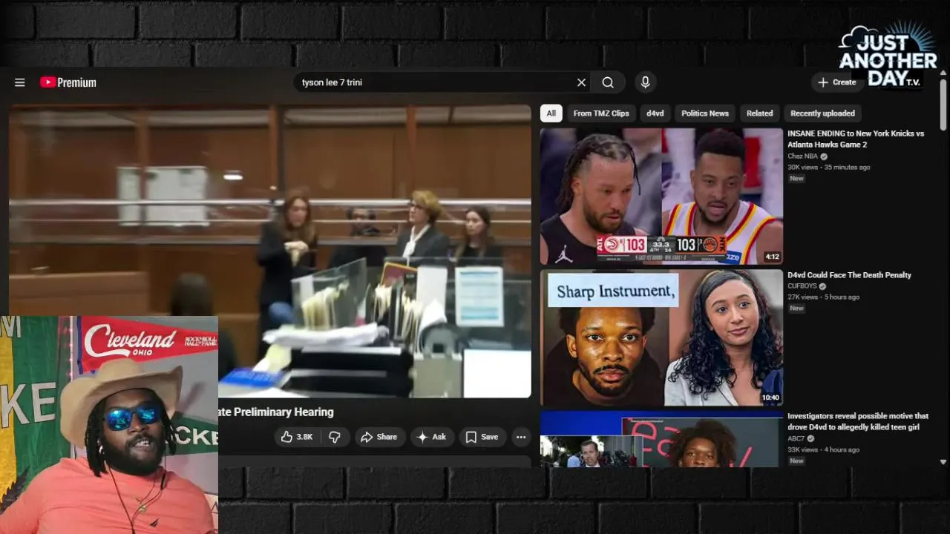Click the 33K views 4 hours ago text

coord(824,449)
